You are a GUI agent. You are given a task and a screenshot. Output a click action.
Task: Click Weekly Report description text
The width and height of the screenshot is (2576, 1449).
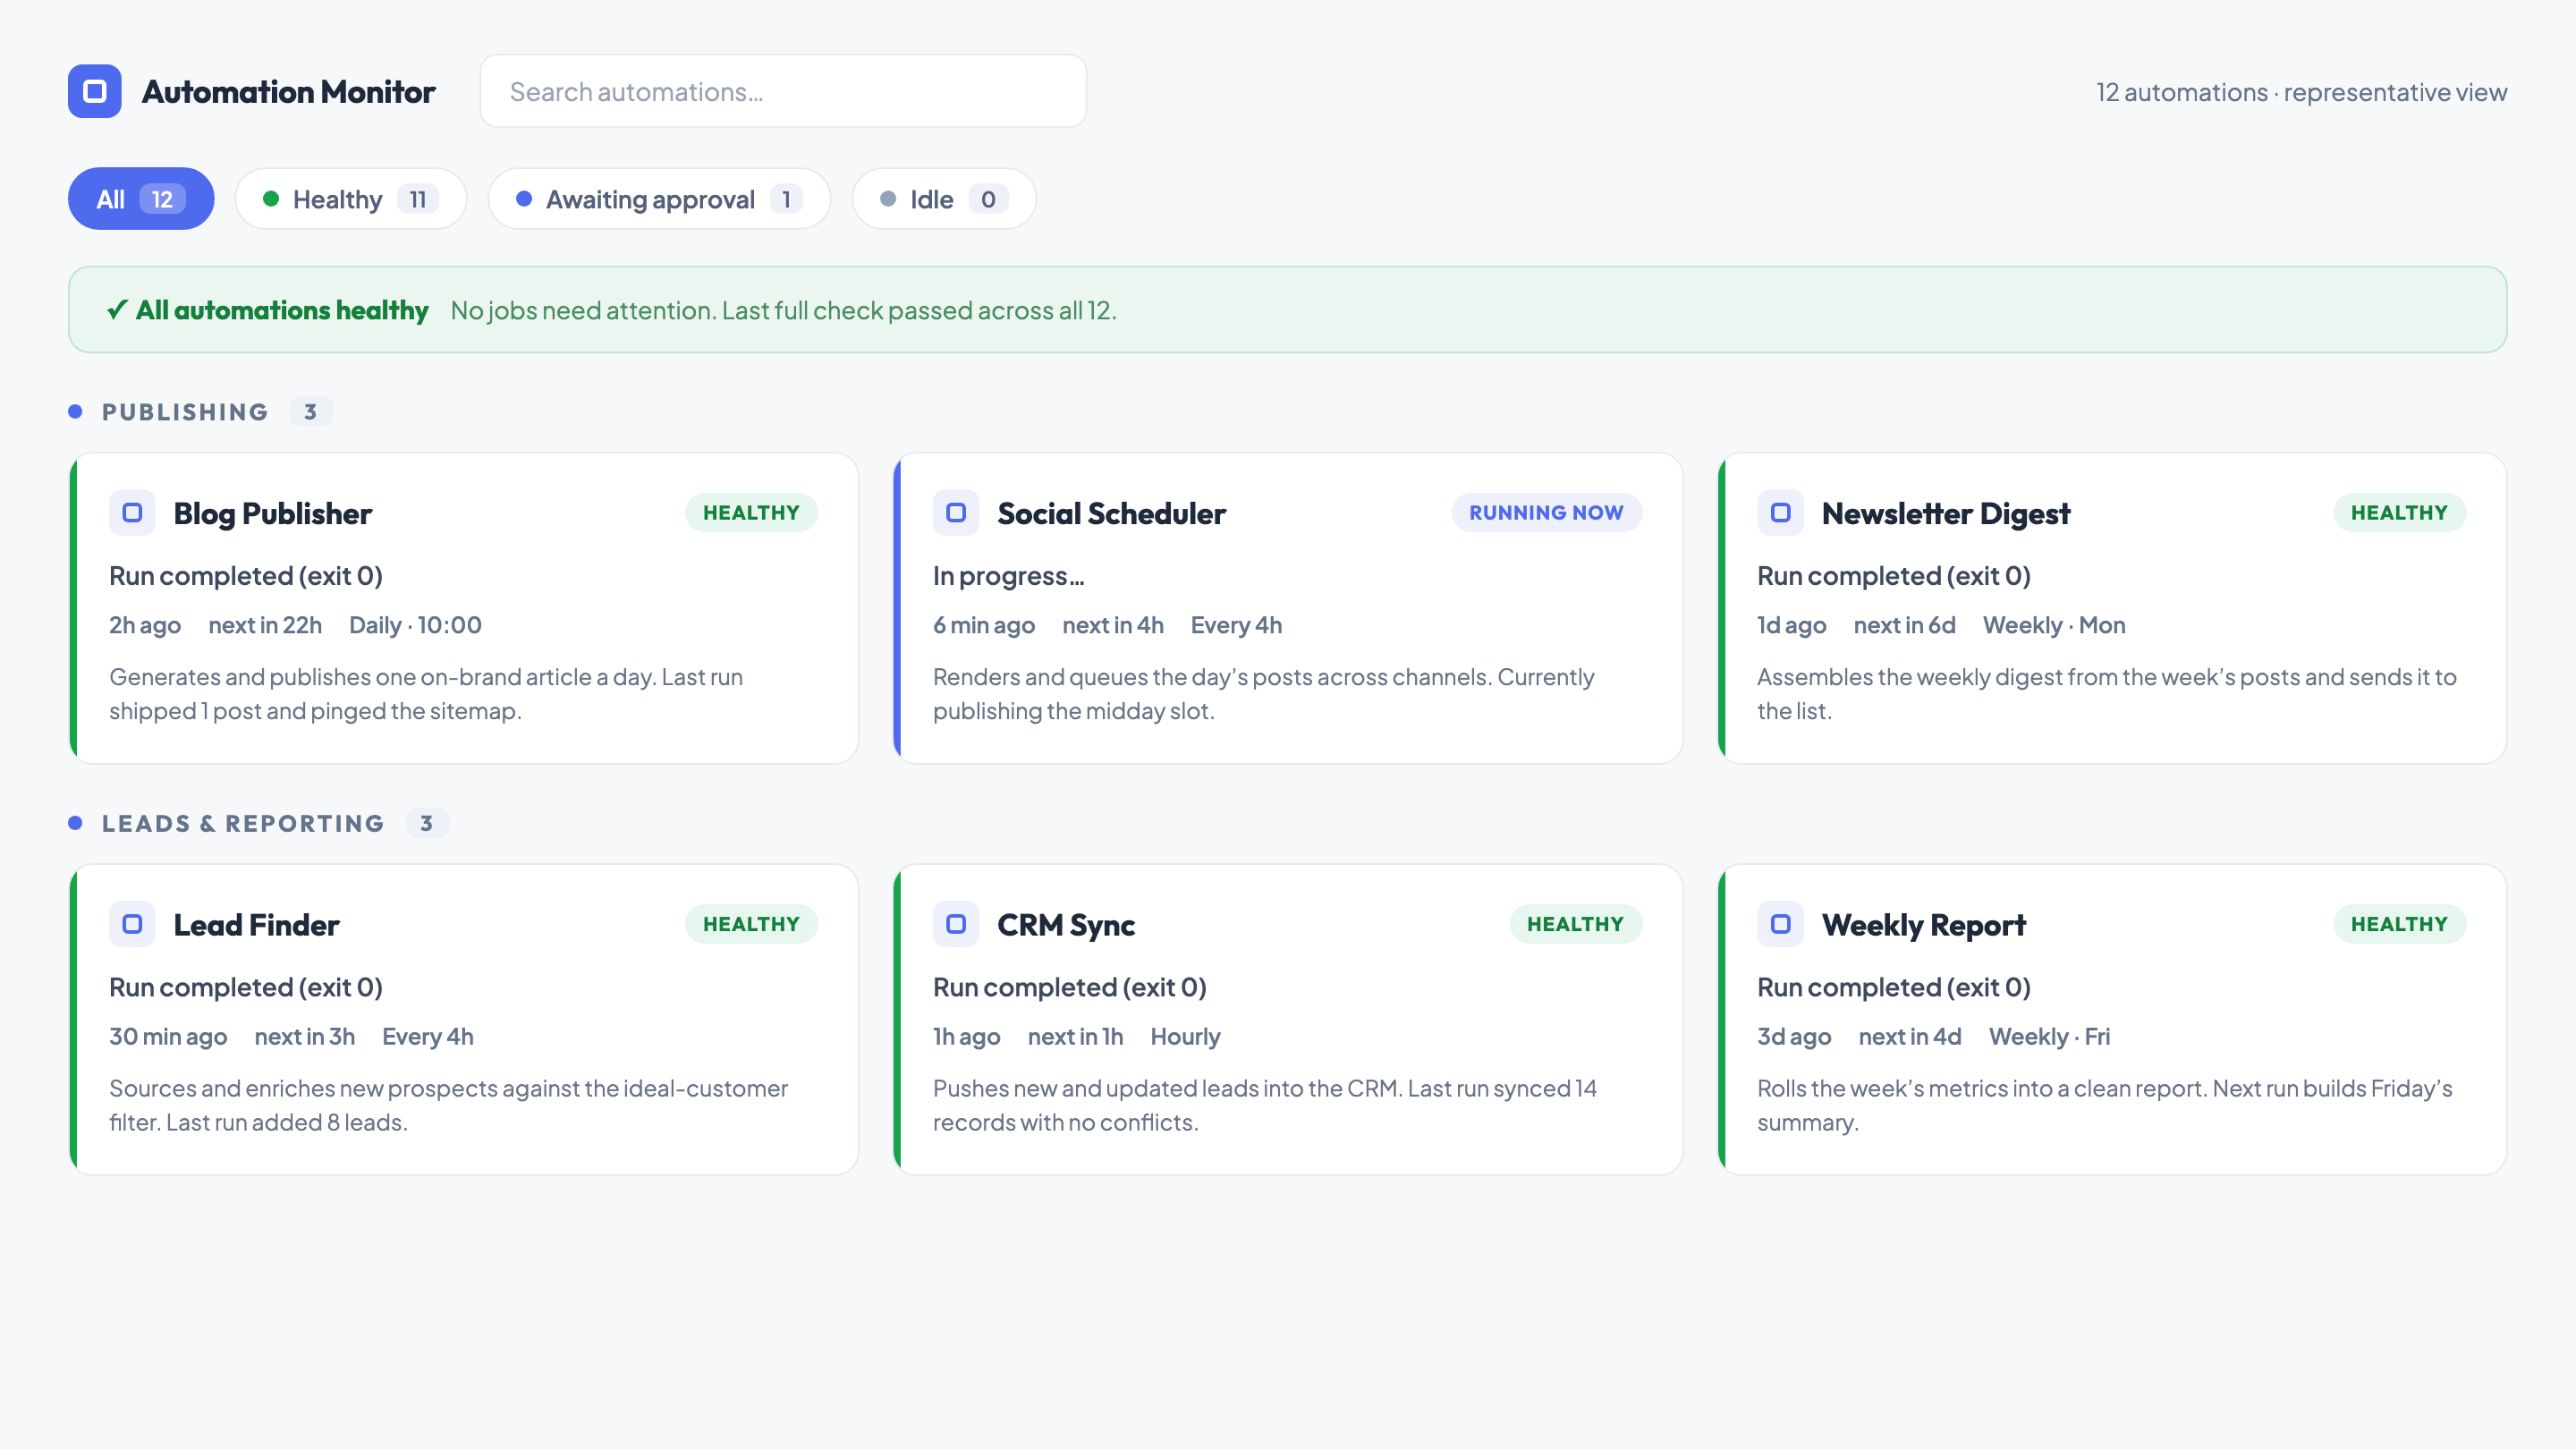[x=2104, y=1105]
